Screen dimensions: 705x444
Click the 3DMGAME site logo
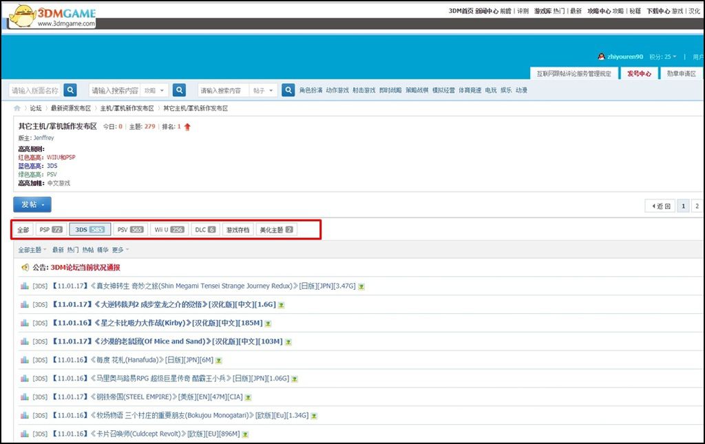pos(52,17)
